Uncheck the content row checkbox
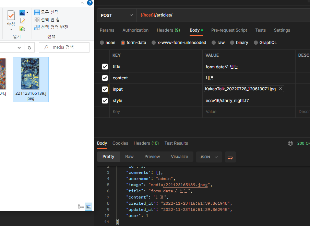This screenshot has width=310, height=226. pos(105,78)
